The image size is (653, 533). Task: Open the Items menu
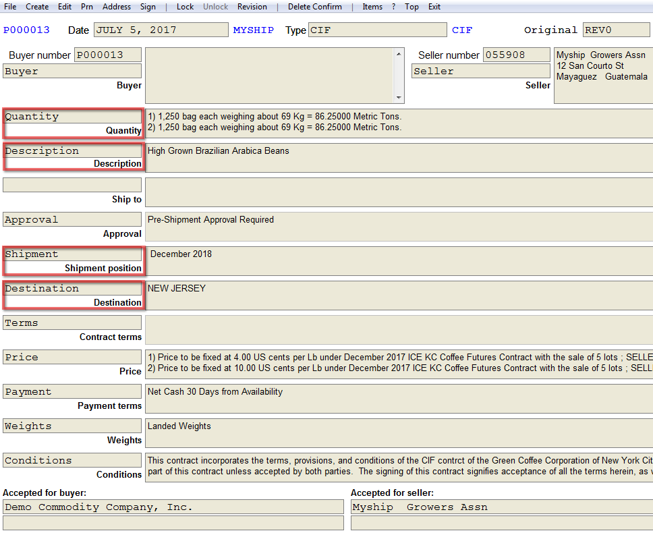click(x=372, y=7)
